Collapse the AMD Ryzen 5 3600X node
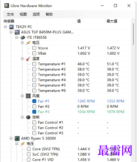Screen dimensions: 139x162 [11, 138]
